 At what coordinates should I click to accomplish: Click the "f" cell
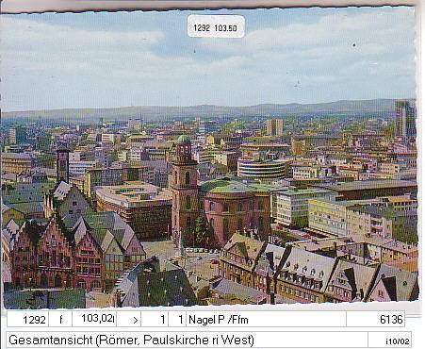60,320
